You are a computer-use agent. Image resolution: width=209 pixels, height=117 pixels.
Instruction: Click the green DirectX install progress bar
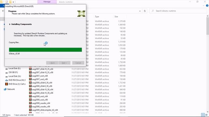[x=45, y=50]
